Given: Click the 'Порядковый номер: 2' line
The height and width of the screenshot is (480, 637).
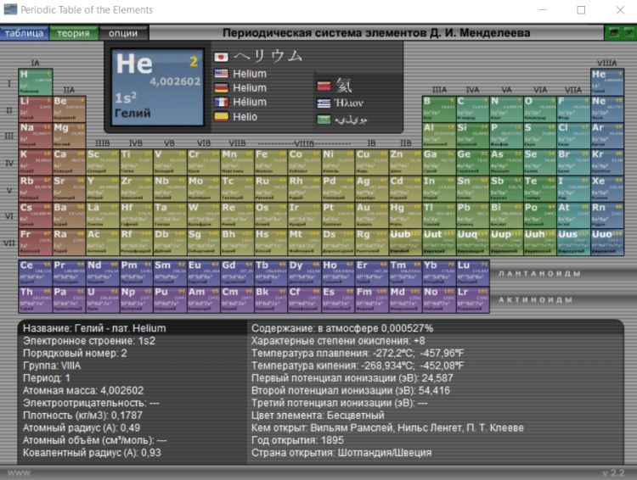Looking at the screenshot, I should tap(75, 353).
